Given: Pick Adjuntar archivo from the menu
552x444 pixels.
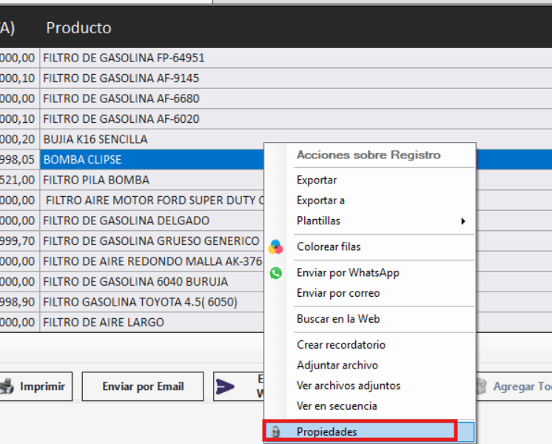Looking at the screenshot, I should click(337, 365).
